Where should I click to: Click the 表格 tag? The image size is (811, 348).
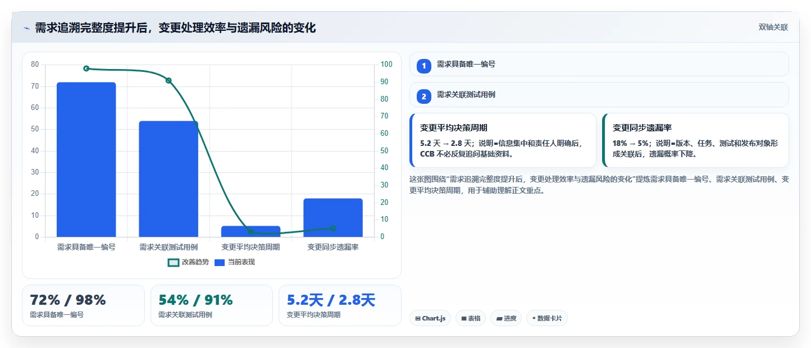pos(471,318)
